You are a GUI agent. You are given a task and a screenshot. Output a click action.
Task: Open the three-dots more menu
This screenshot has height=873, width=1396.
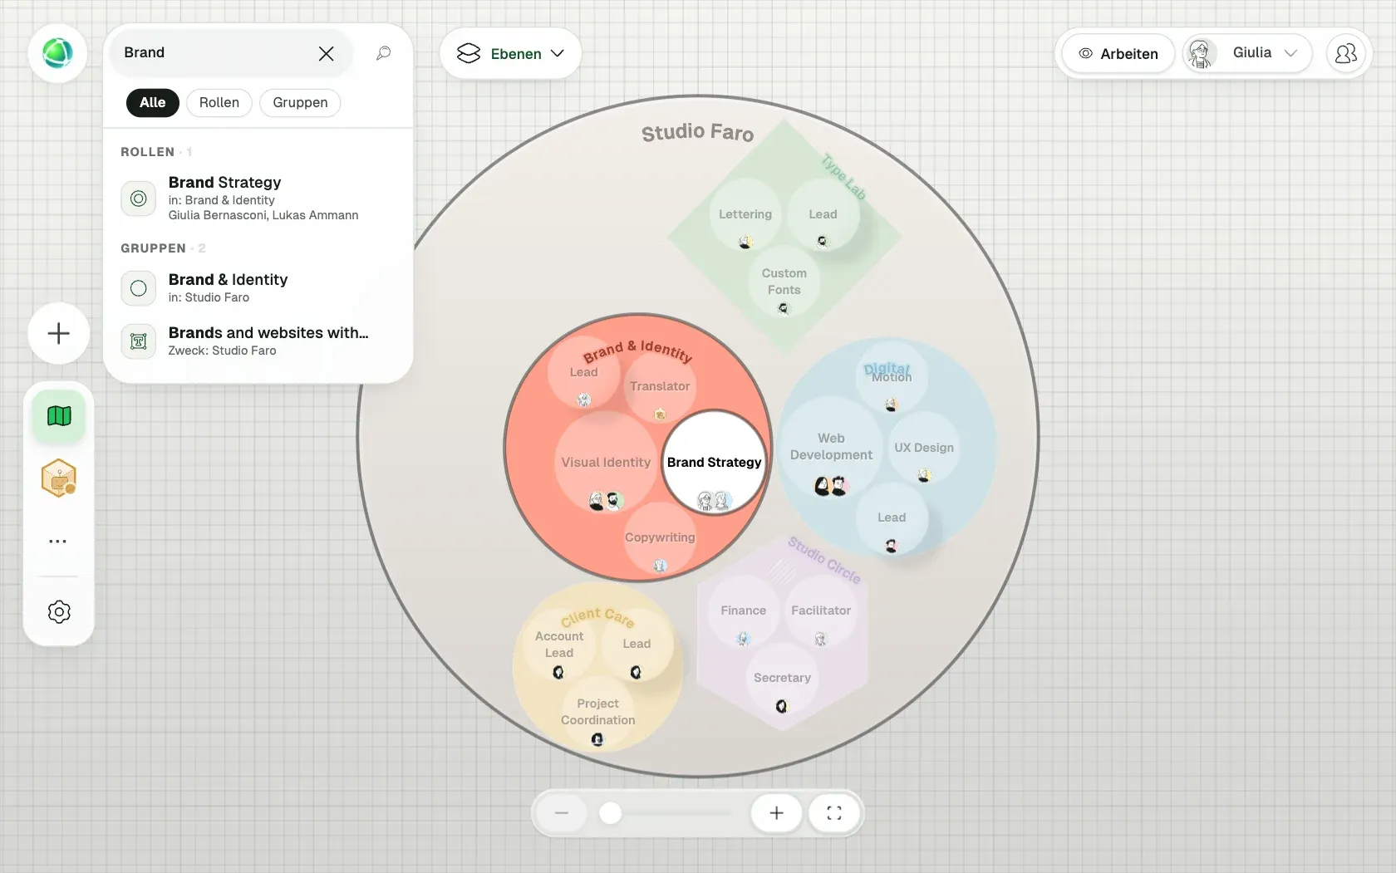[x=58, y=541]
